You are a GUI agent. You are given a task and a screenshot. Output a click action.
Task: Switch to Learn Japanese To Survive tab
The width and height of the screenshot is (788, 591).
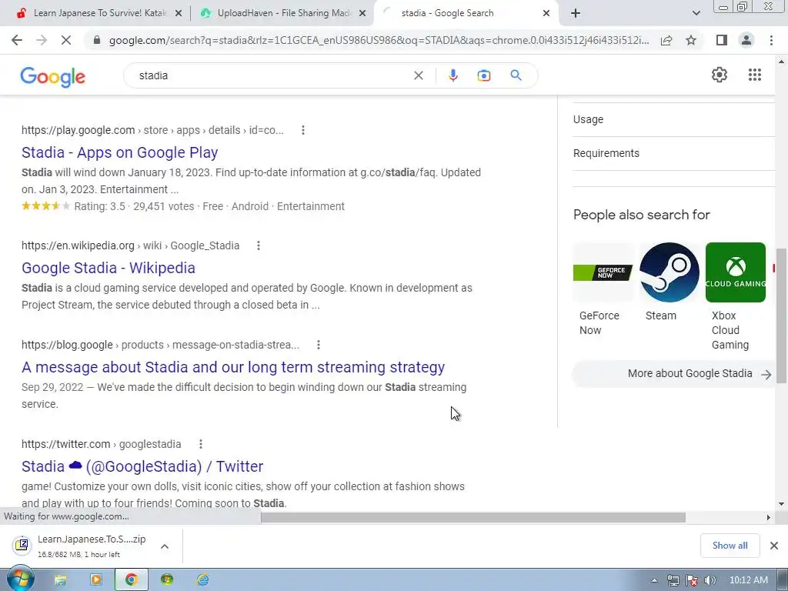coord(99,14)
